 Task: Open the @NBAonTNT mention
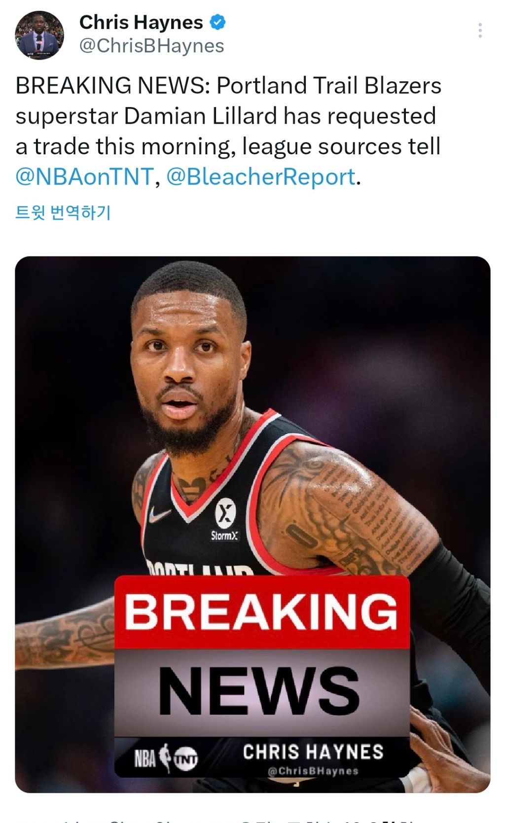click(84, 177)
